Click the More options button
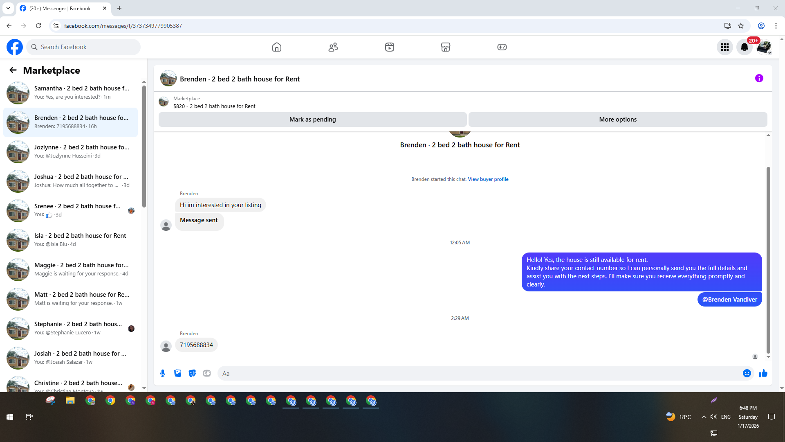Viewport: 785px width, 442px height. point(618,120)
